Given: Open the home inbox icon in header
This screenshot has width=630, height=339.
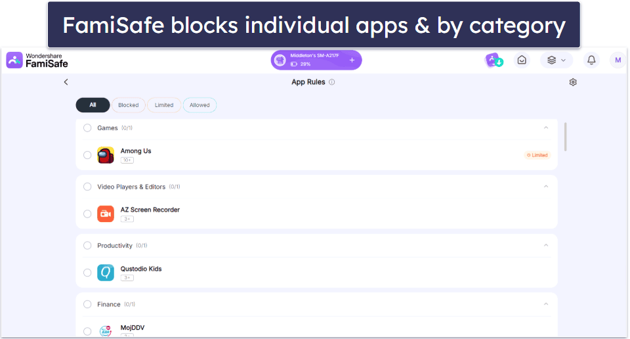Looking at the screenshot, I should [x=522, y=60].
